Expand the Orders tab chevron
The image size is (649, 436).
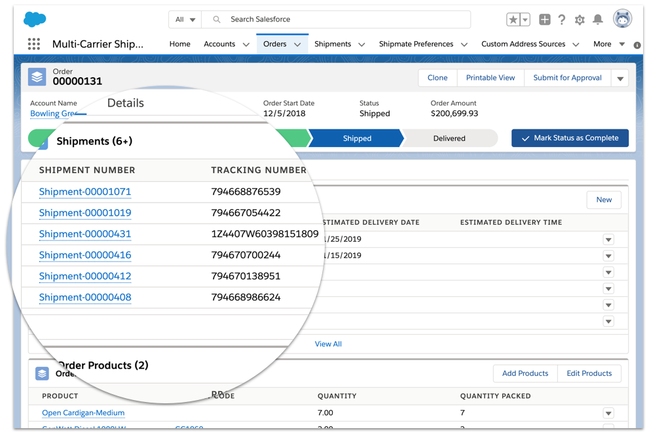point(297,44)
